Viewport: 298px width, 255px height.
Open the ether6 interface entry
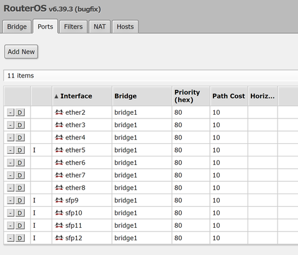75,163
